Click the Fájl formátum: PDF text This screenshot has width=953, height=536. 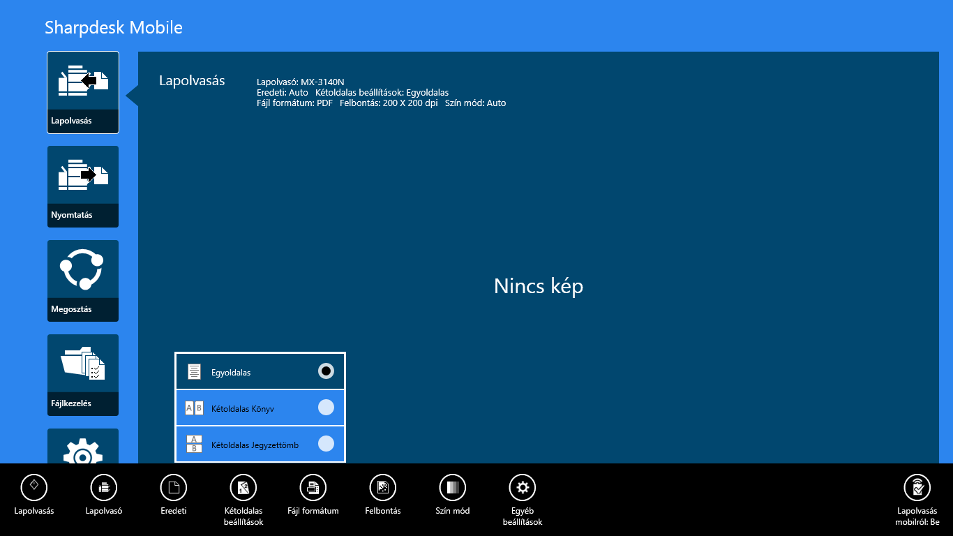click(x=294, y=103)
